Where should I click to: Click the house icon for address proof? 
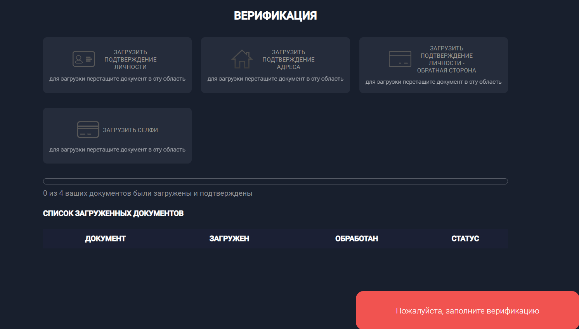coord(242,59)
